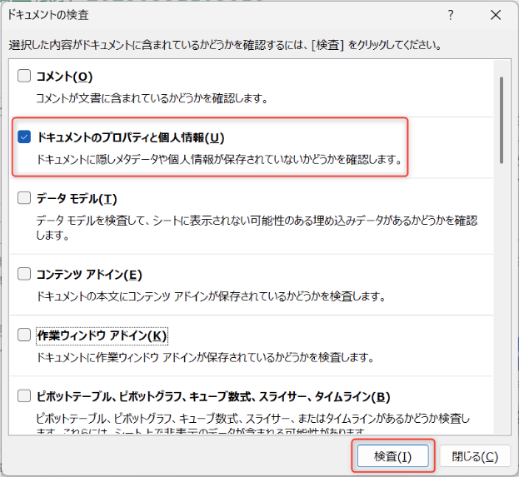The width and height of the screenshot is (519, 477).
Task: Click the ドキュメントのプロパティと個人情報(U) label text
Action: (x=131, y=137)
